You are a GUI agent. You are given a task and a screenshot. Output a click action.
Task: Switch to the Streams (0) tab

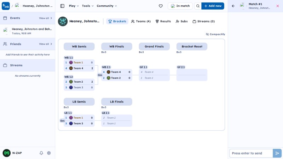coord(204,21)
